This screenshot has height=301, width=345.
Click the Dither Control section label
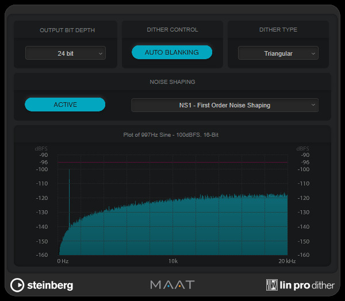pyautogui.click(x=172, y=30)
